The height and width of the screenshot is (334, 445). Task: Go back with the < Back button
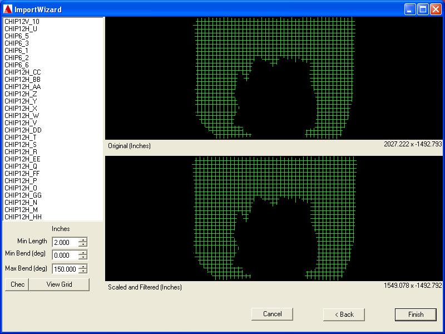[x=344, y=315]
